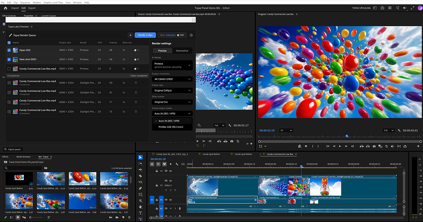The image size is (423, 222).
Task: Step forward one frame in Program monitor
Action: pyautogui.click(x=346, y=146)
